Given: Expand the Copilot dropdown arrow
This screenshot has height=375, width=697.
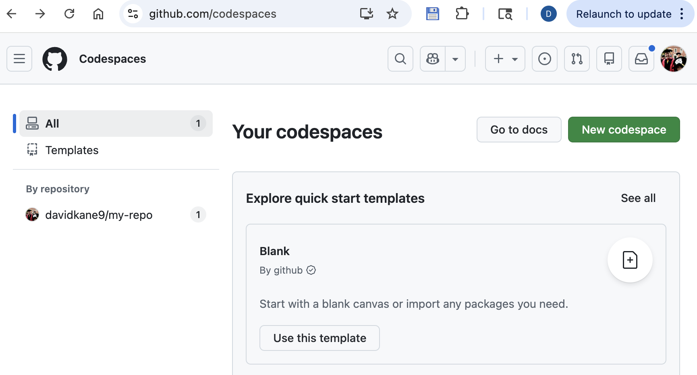Looking at the screenshot, I should pos(455,59).
